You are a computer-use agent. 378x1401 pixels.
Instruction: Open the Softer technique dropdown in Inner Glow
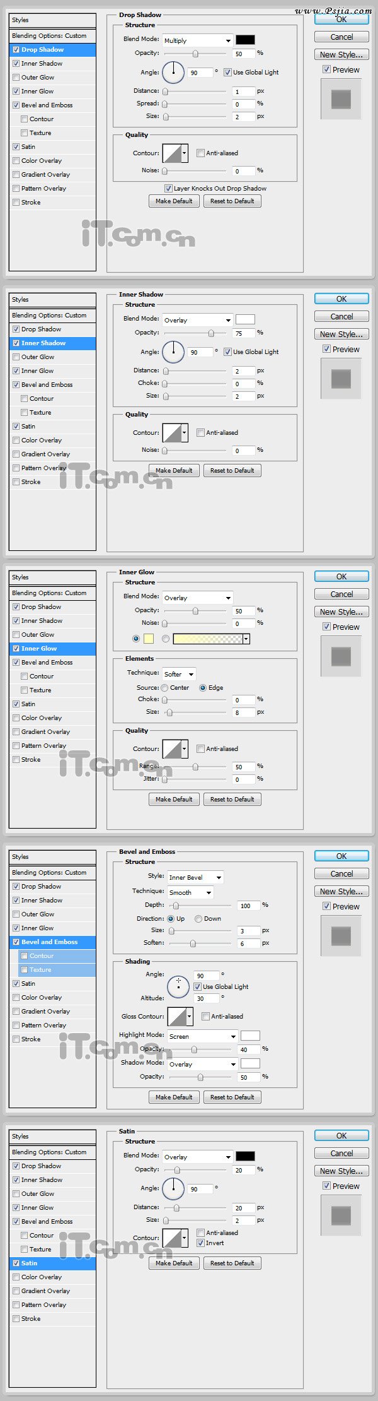(179, 674)
